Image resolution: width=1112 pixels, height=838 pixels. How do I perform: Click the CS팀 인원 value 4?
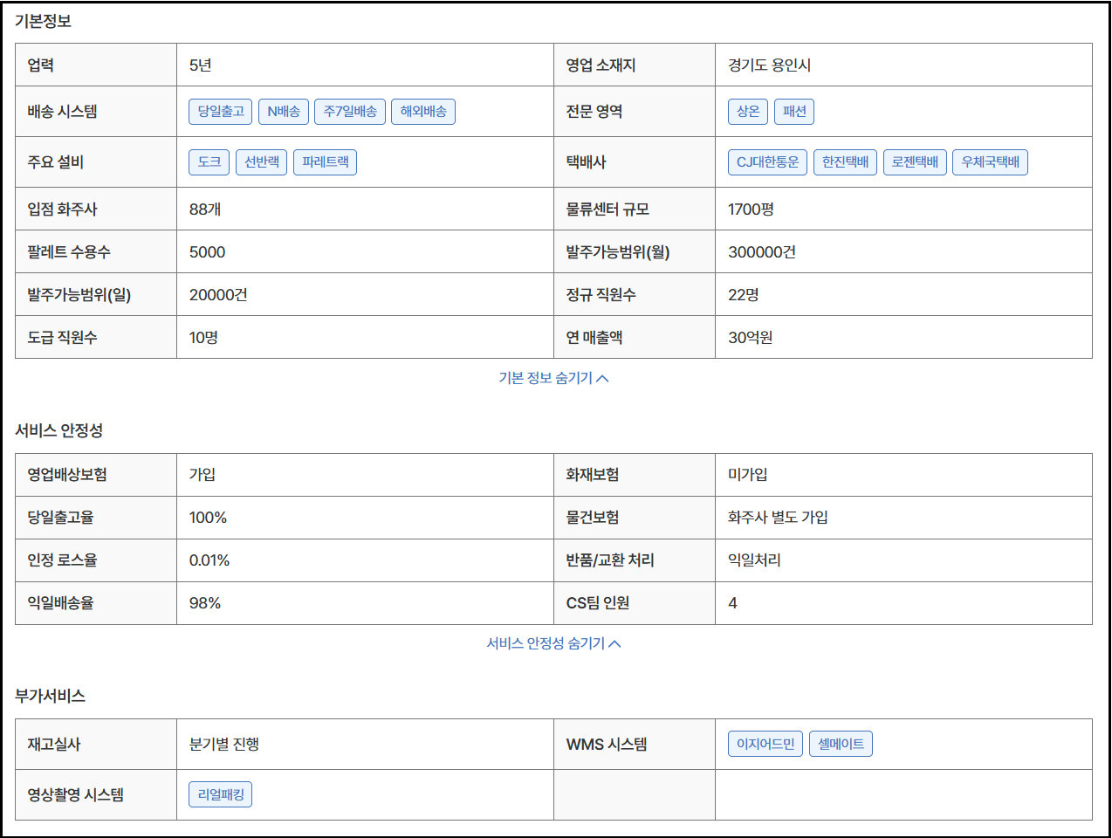click(732, 603)
